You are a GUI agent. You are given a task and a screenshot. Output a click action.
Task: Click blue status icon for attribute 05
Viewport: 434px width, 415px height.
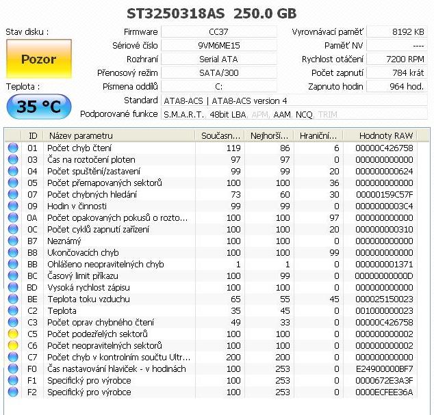click(x=13, y=183)
